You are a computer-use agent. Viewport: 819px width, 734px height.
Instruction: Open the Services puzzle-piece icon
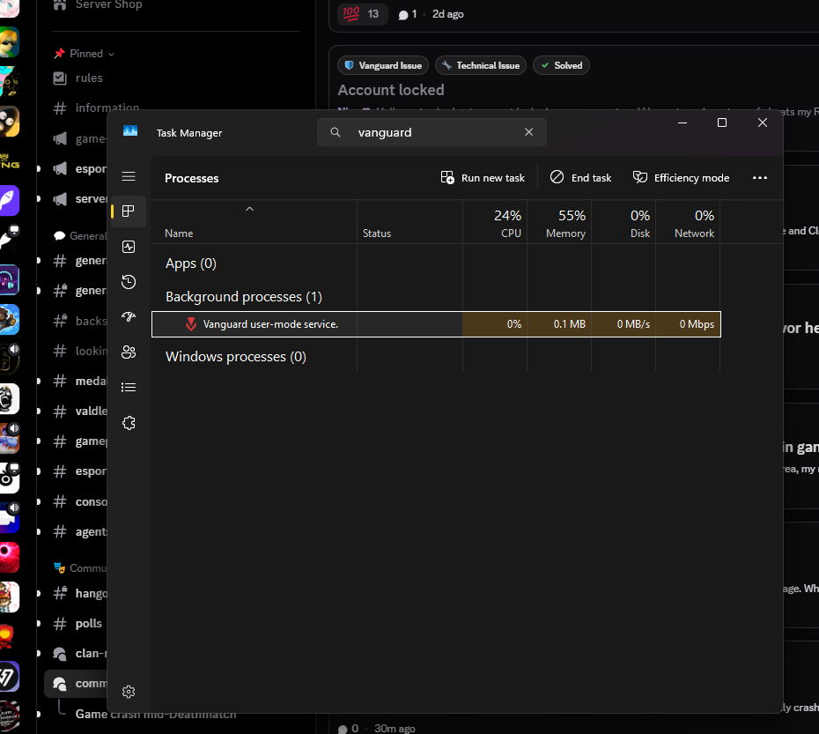[129, 422]
